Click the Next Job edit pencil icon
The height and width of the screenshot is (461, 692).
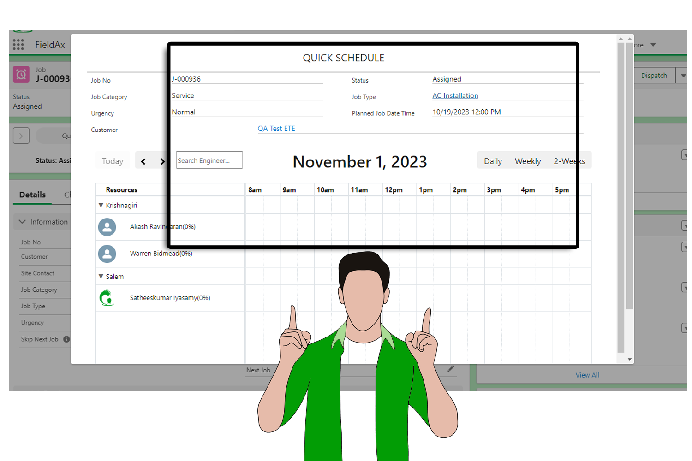[451, 369]
